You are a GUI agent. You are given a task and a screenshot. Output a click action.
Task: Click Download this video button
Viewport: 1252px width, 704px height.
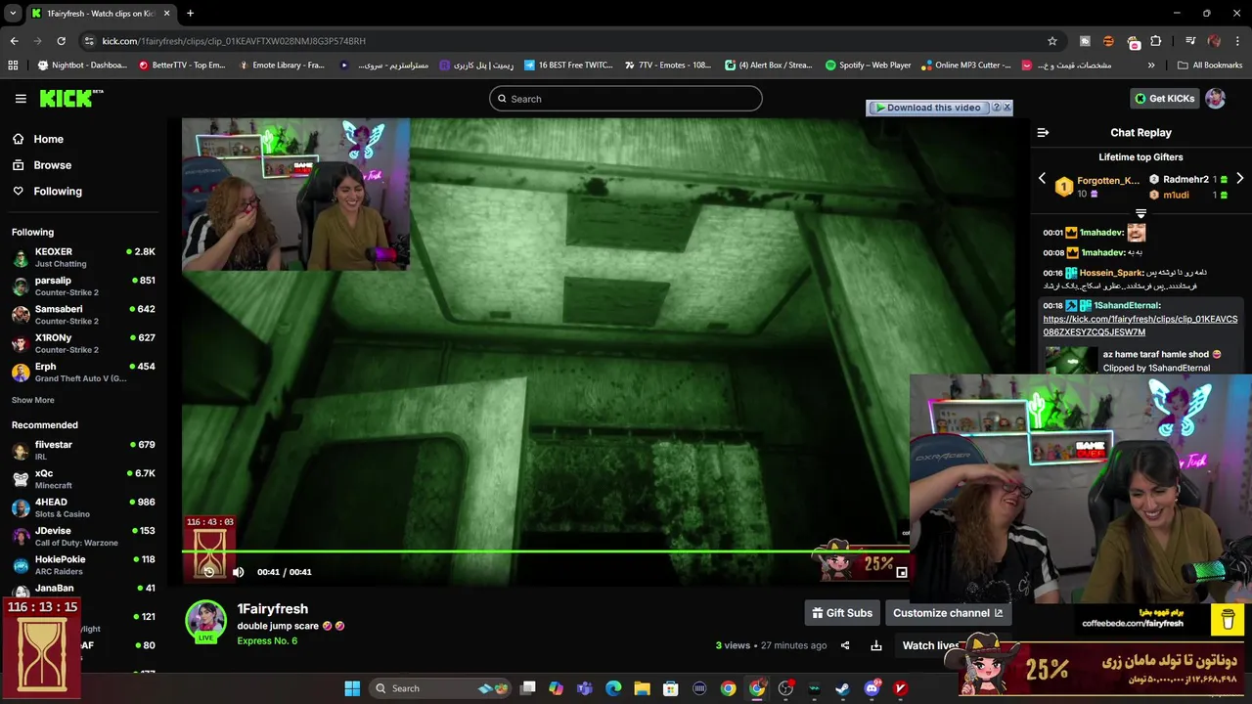pos(927,108)
